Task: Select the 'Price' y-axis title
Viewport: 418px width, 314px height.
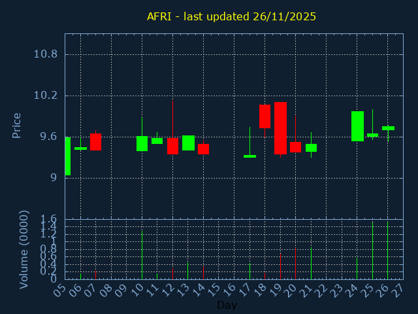Action: tap(17, 125)
